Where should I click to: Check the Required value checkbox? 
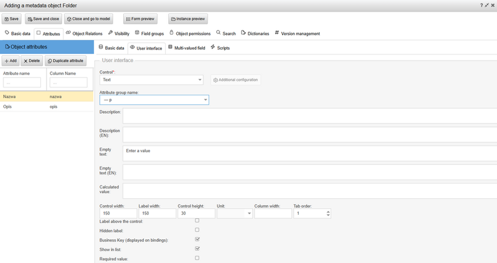[197, 258]
